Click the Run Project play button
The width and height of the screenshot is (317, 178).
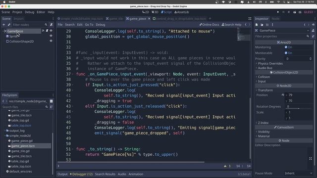278,12
